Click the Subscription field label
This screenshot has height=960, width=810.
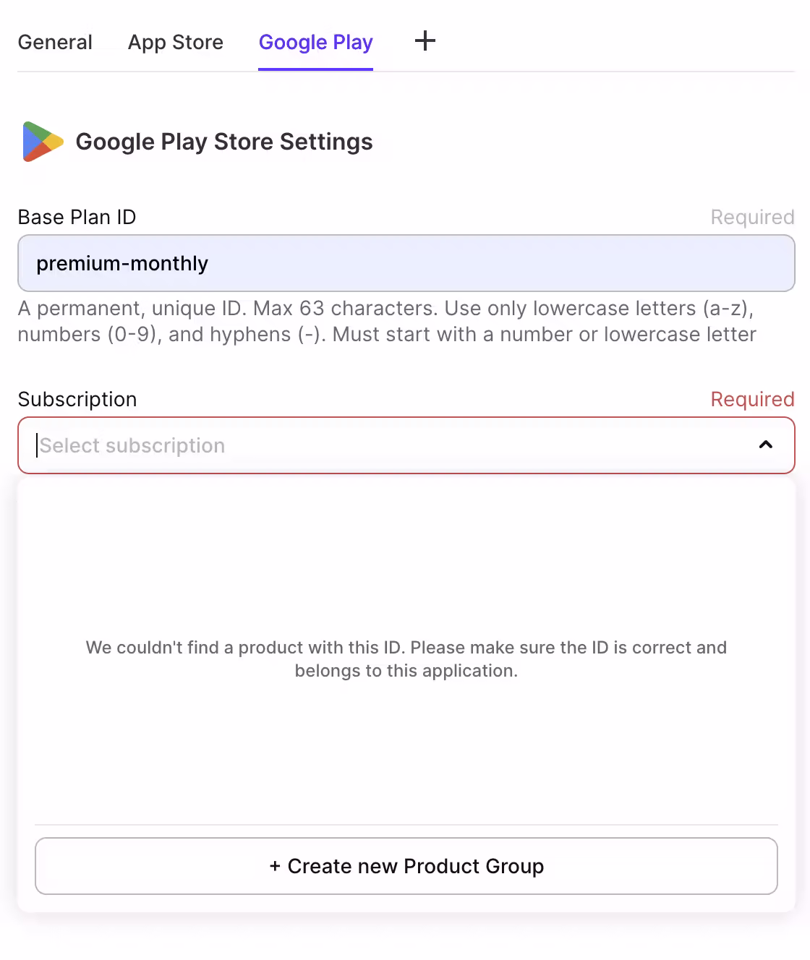77,399
